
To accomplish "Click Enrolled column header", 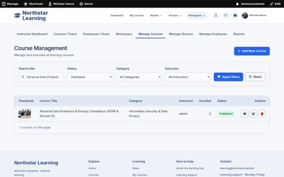I will [205, 101].
